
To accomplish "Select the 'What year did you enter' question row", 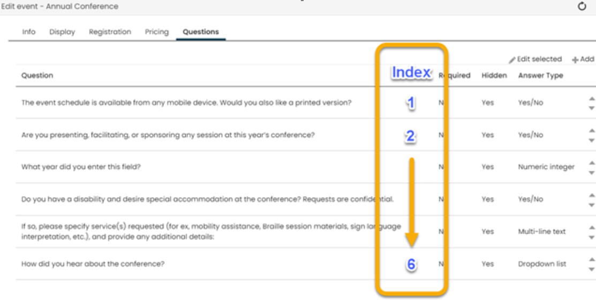I will (x=81, y=167).
